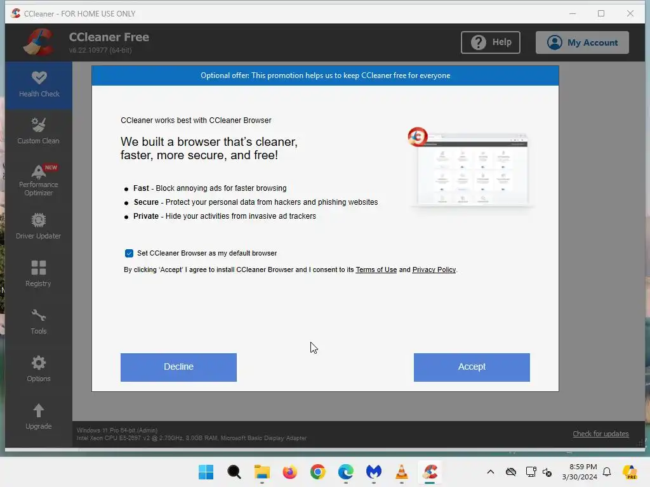Open the network status tray icon
The image size is (650, 487).
[x=531, y=472]
